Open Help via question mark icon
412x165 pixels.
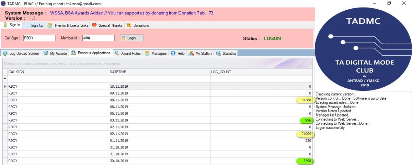tap(173, 53)
